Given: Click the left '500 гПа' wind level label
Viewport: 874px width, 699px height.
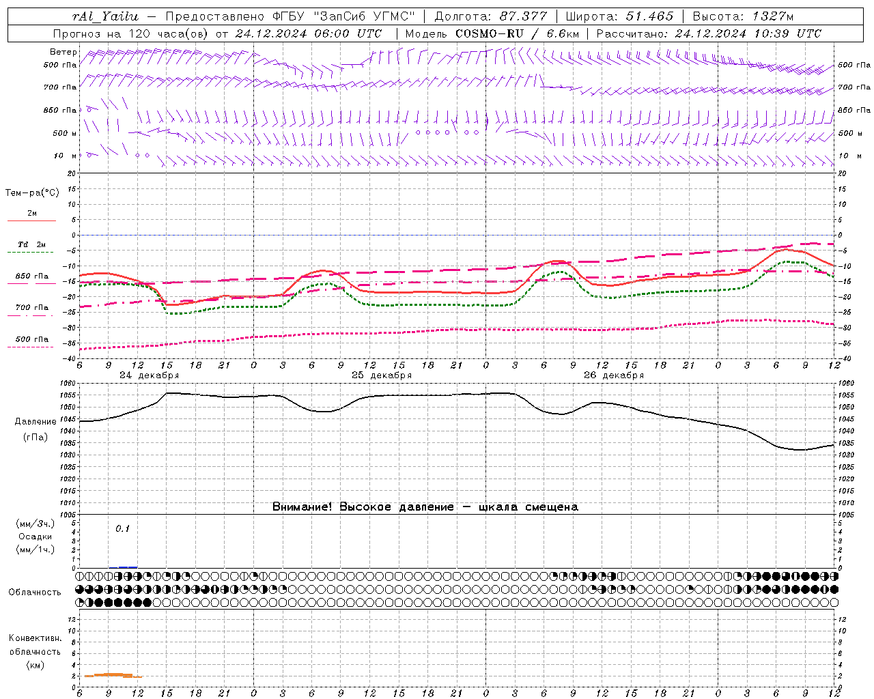Looking at the screenshot, I should pos(60,65).
